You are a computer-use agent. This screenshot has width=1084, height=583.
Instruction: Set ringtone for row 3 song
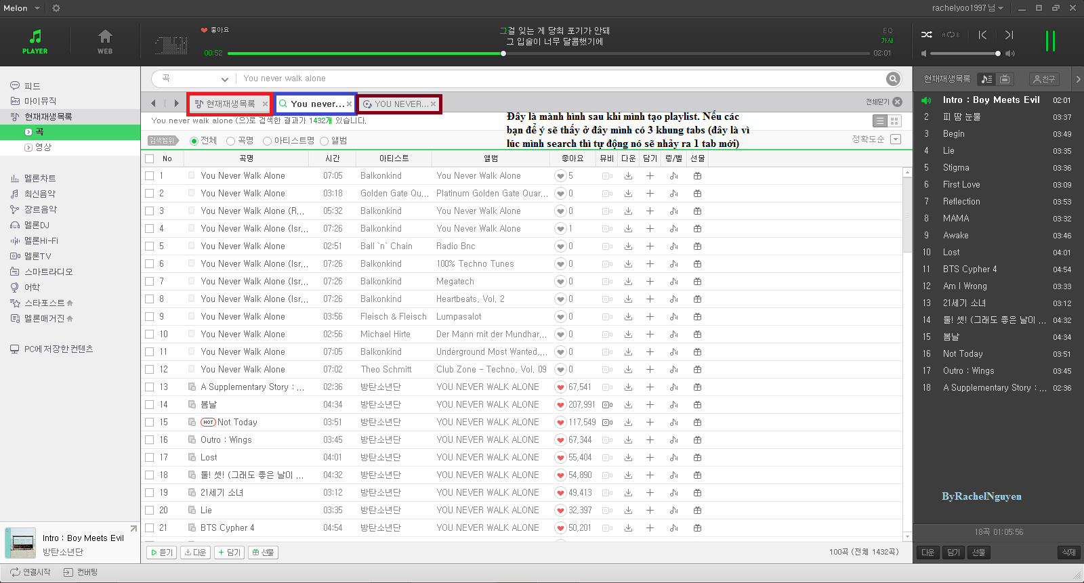[x=673, y=211]
